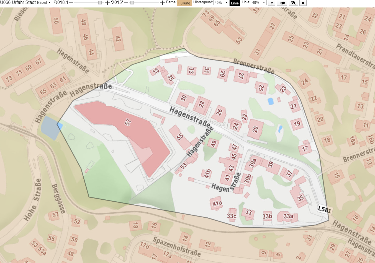Open the Einzel mode dropdown
The width and height of the screenshot is (375, 263).
[x=44, y=2]
